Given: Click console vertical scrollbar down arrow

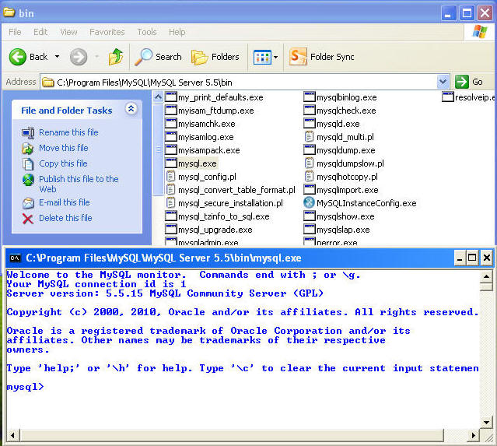Looking at the screenshot, I should [x=486, y=422].
